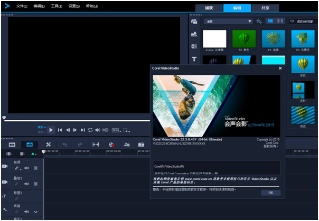This screenshot has width=319, height=221.
Task: Open the preview volume control
Action: pos(98,130)
